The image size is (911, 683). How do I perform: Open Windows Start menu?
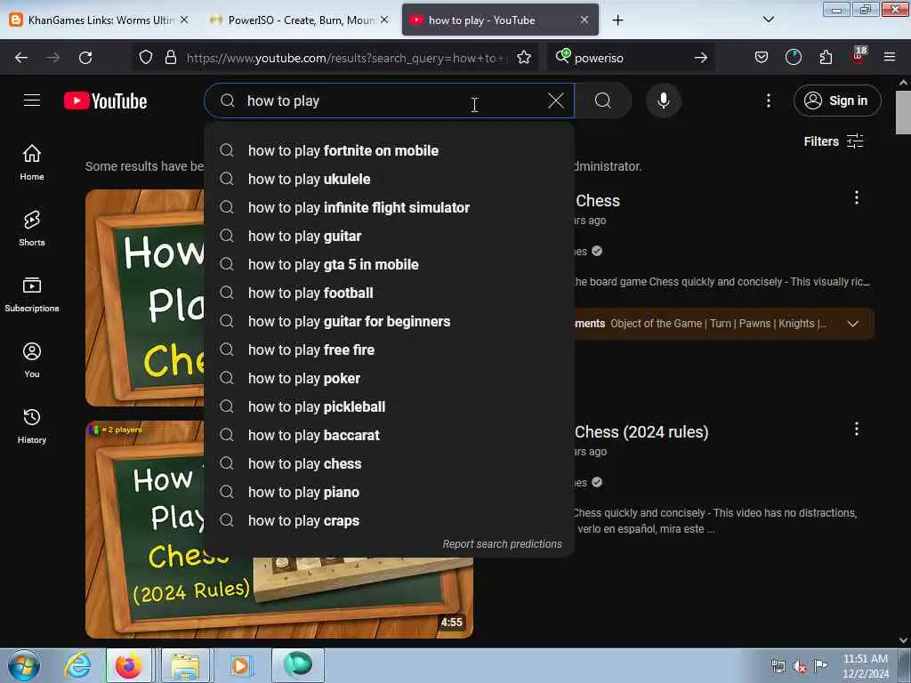pyautogui.click(x=24, y=665)
